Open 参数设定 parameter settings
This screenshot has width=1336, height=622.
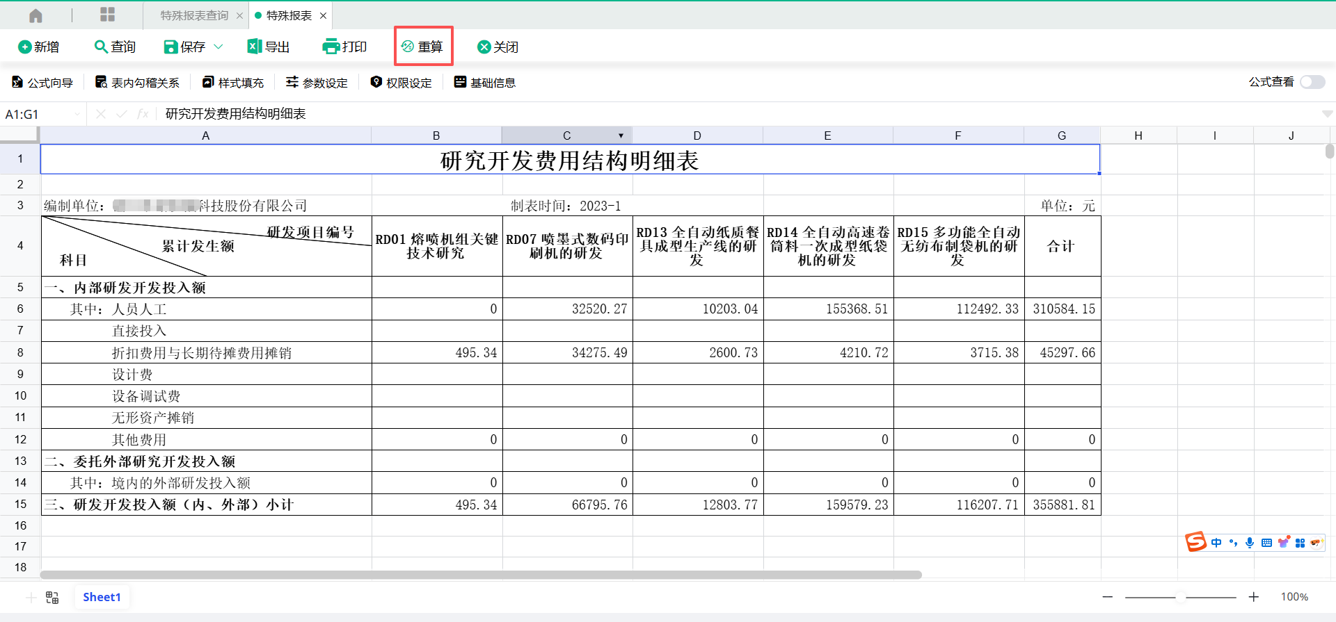click(317, 83)
